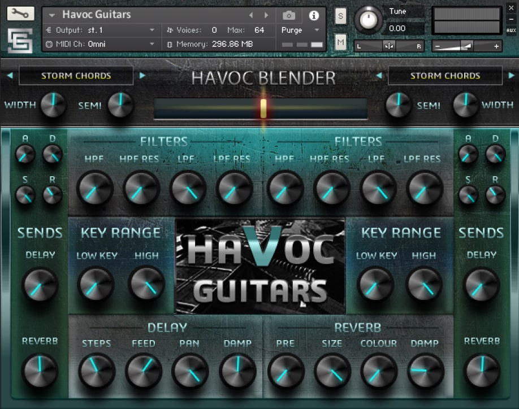Open left STORM CHORDS sound selector
The height and width of the screenshot is (409, 519).
[x=76, y=76]
